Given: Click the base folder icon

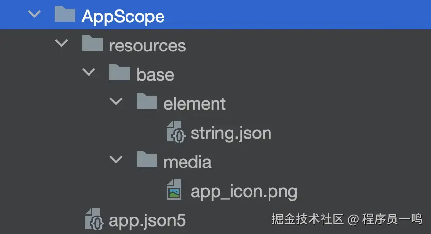Looking at the screenshot, I should (120, 74).
